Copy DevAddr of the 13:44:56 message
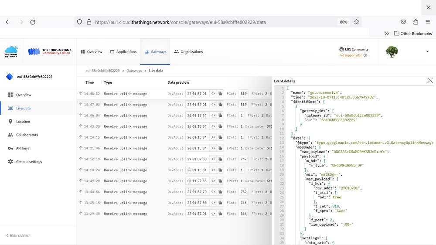The width and height of the screenshot is (436, 245). (x=220, y=192)
